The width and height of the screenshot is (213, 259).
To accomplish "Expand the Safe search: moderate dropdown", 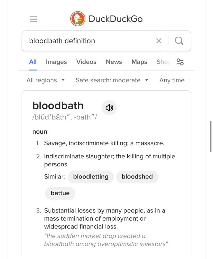I will coord(112,80).
